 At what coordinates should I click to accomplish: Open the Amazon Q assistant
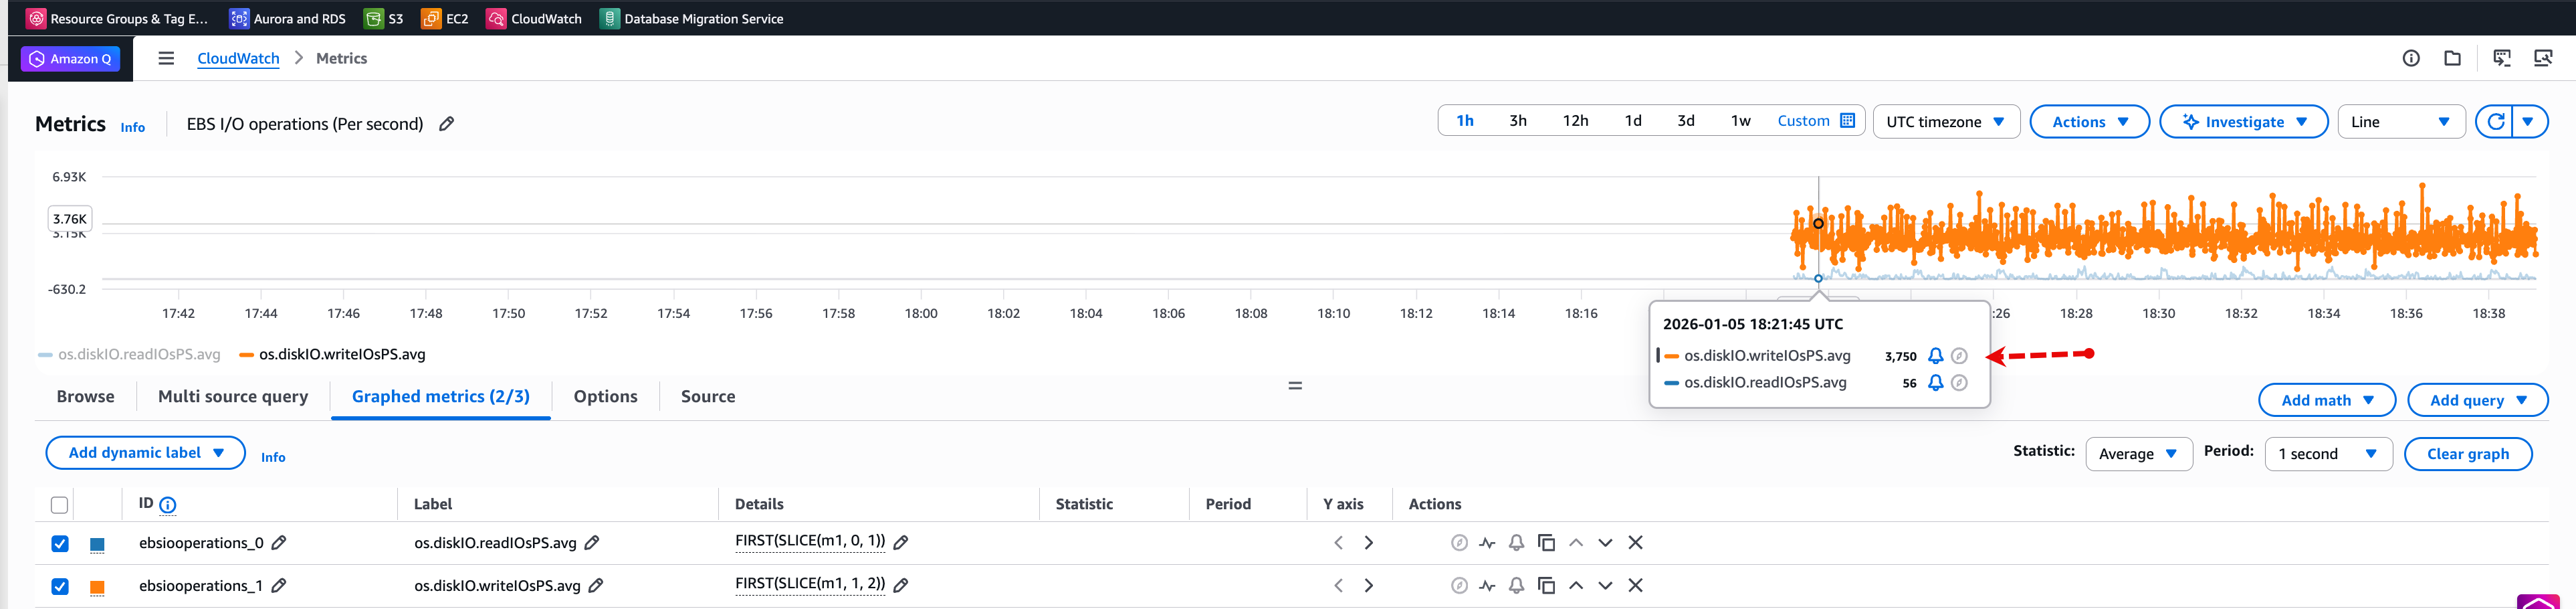[70, 59]
